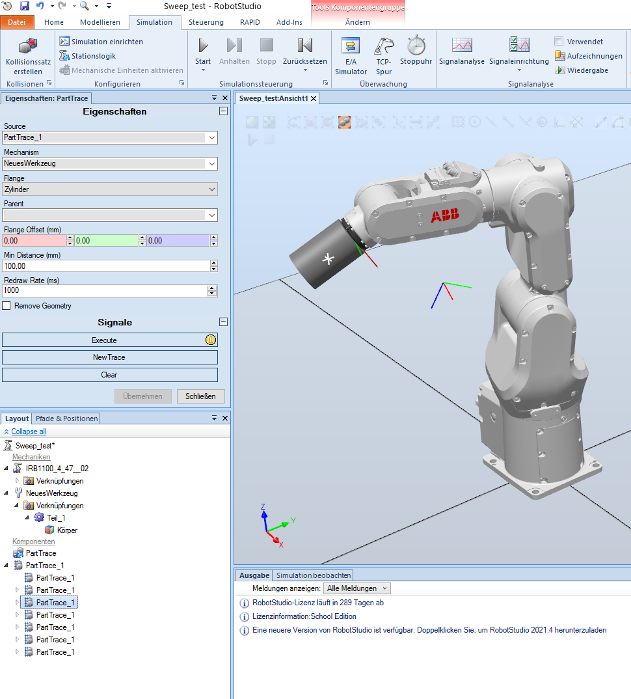Click the Schließen button
Screen dimensions: 631x699
click(200, 396)
